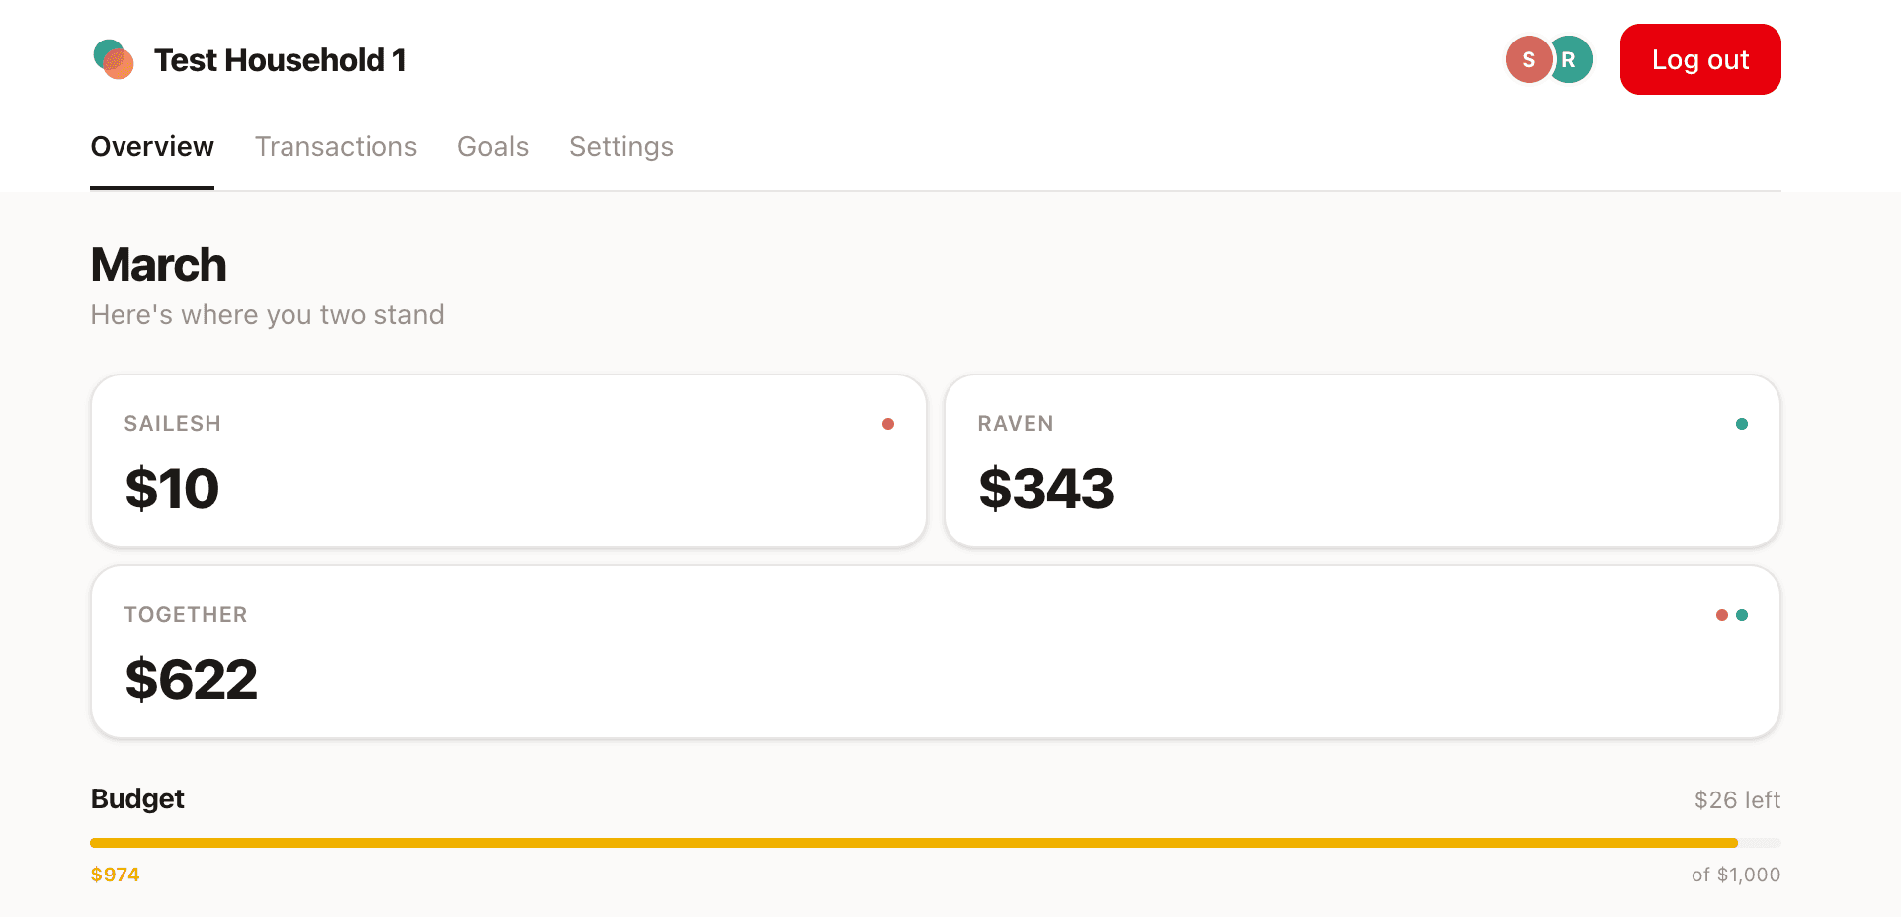Image resolution: width=1901 pixels, height=917 pixels.
Task: Select the paired avatar group in the header
Action: 1547,59
